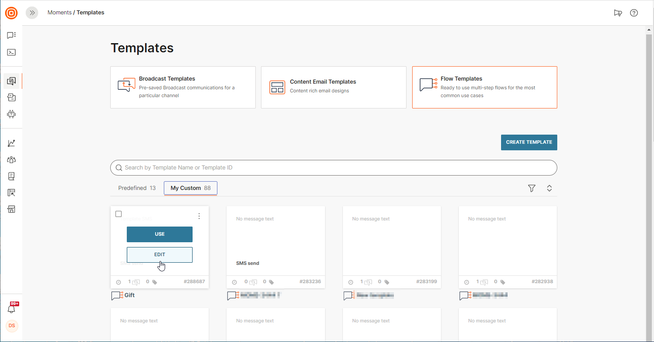This screenshot has height=342, width=654.
Task: Open three-dot menu on Gift template card
Action: [199, 216]
